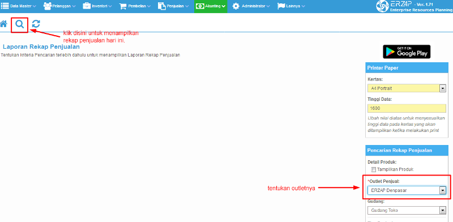The image size is (453, 222).
Task: Click the Lainnya flag icon
Action: click(x=281, y=6)
